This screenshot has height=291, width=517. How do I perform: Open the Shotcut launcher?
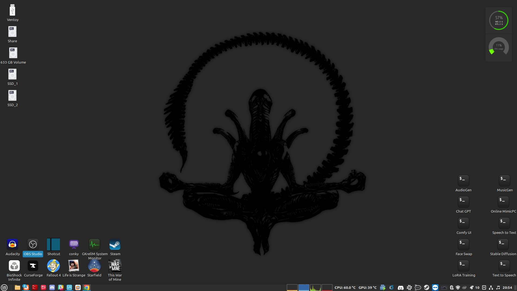pos(53,247)
